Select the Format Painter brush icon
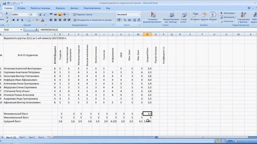Viewport: 257px width, 144px height. (x=6, y=21)
